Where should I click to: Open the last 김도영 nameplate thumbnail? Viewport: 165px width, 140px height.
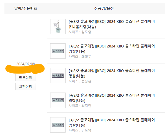[58, 125]
